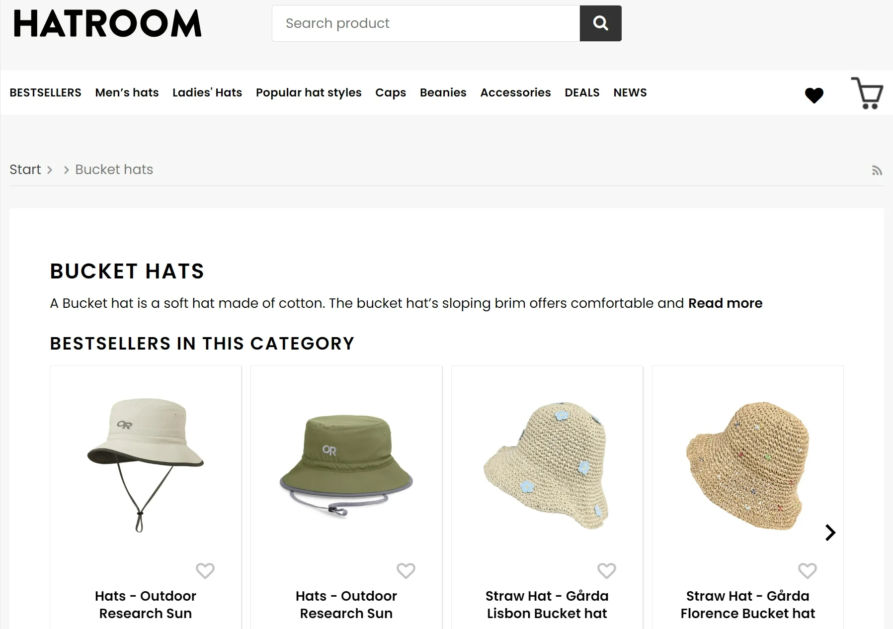Open the wishlist heart in header

[x=814, y=94]
